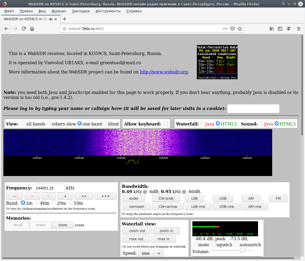Toggle the sidebar view icon
The height and width of the screenshot is (261, 305).
coord(280,29)
